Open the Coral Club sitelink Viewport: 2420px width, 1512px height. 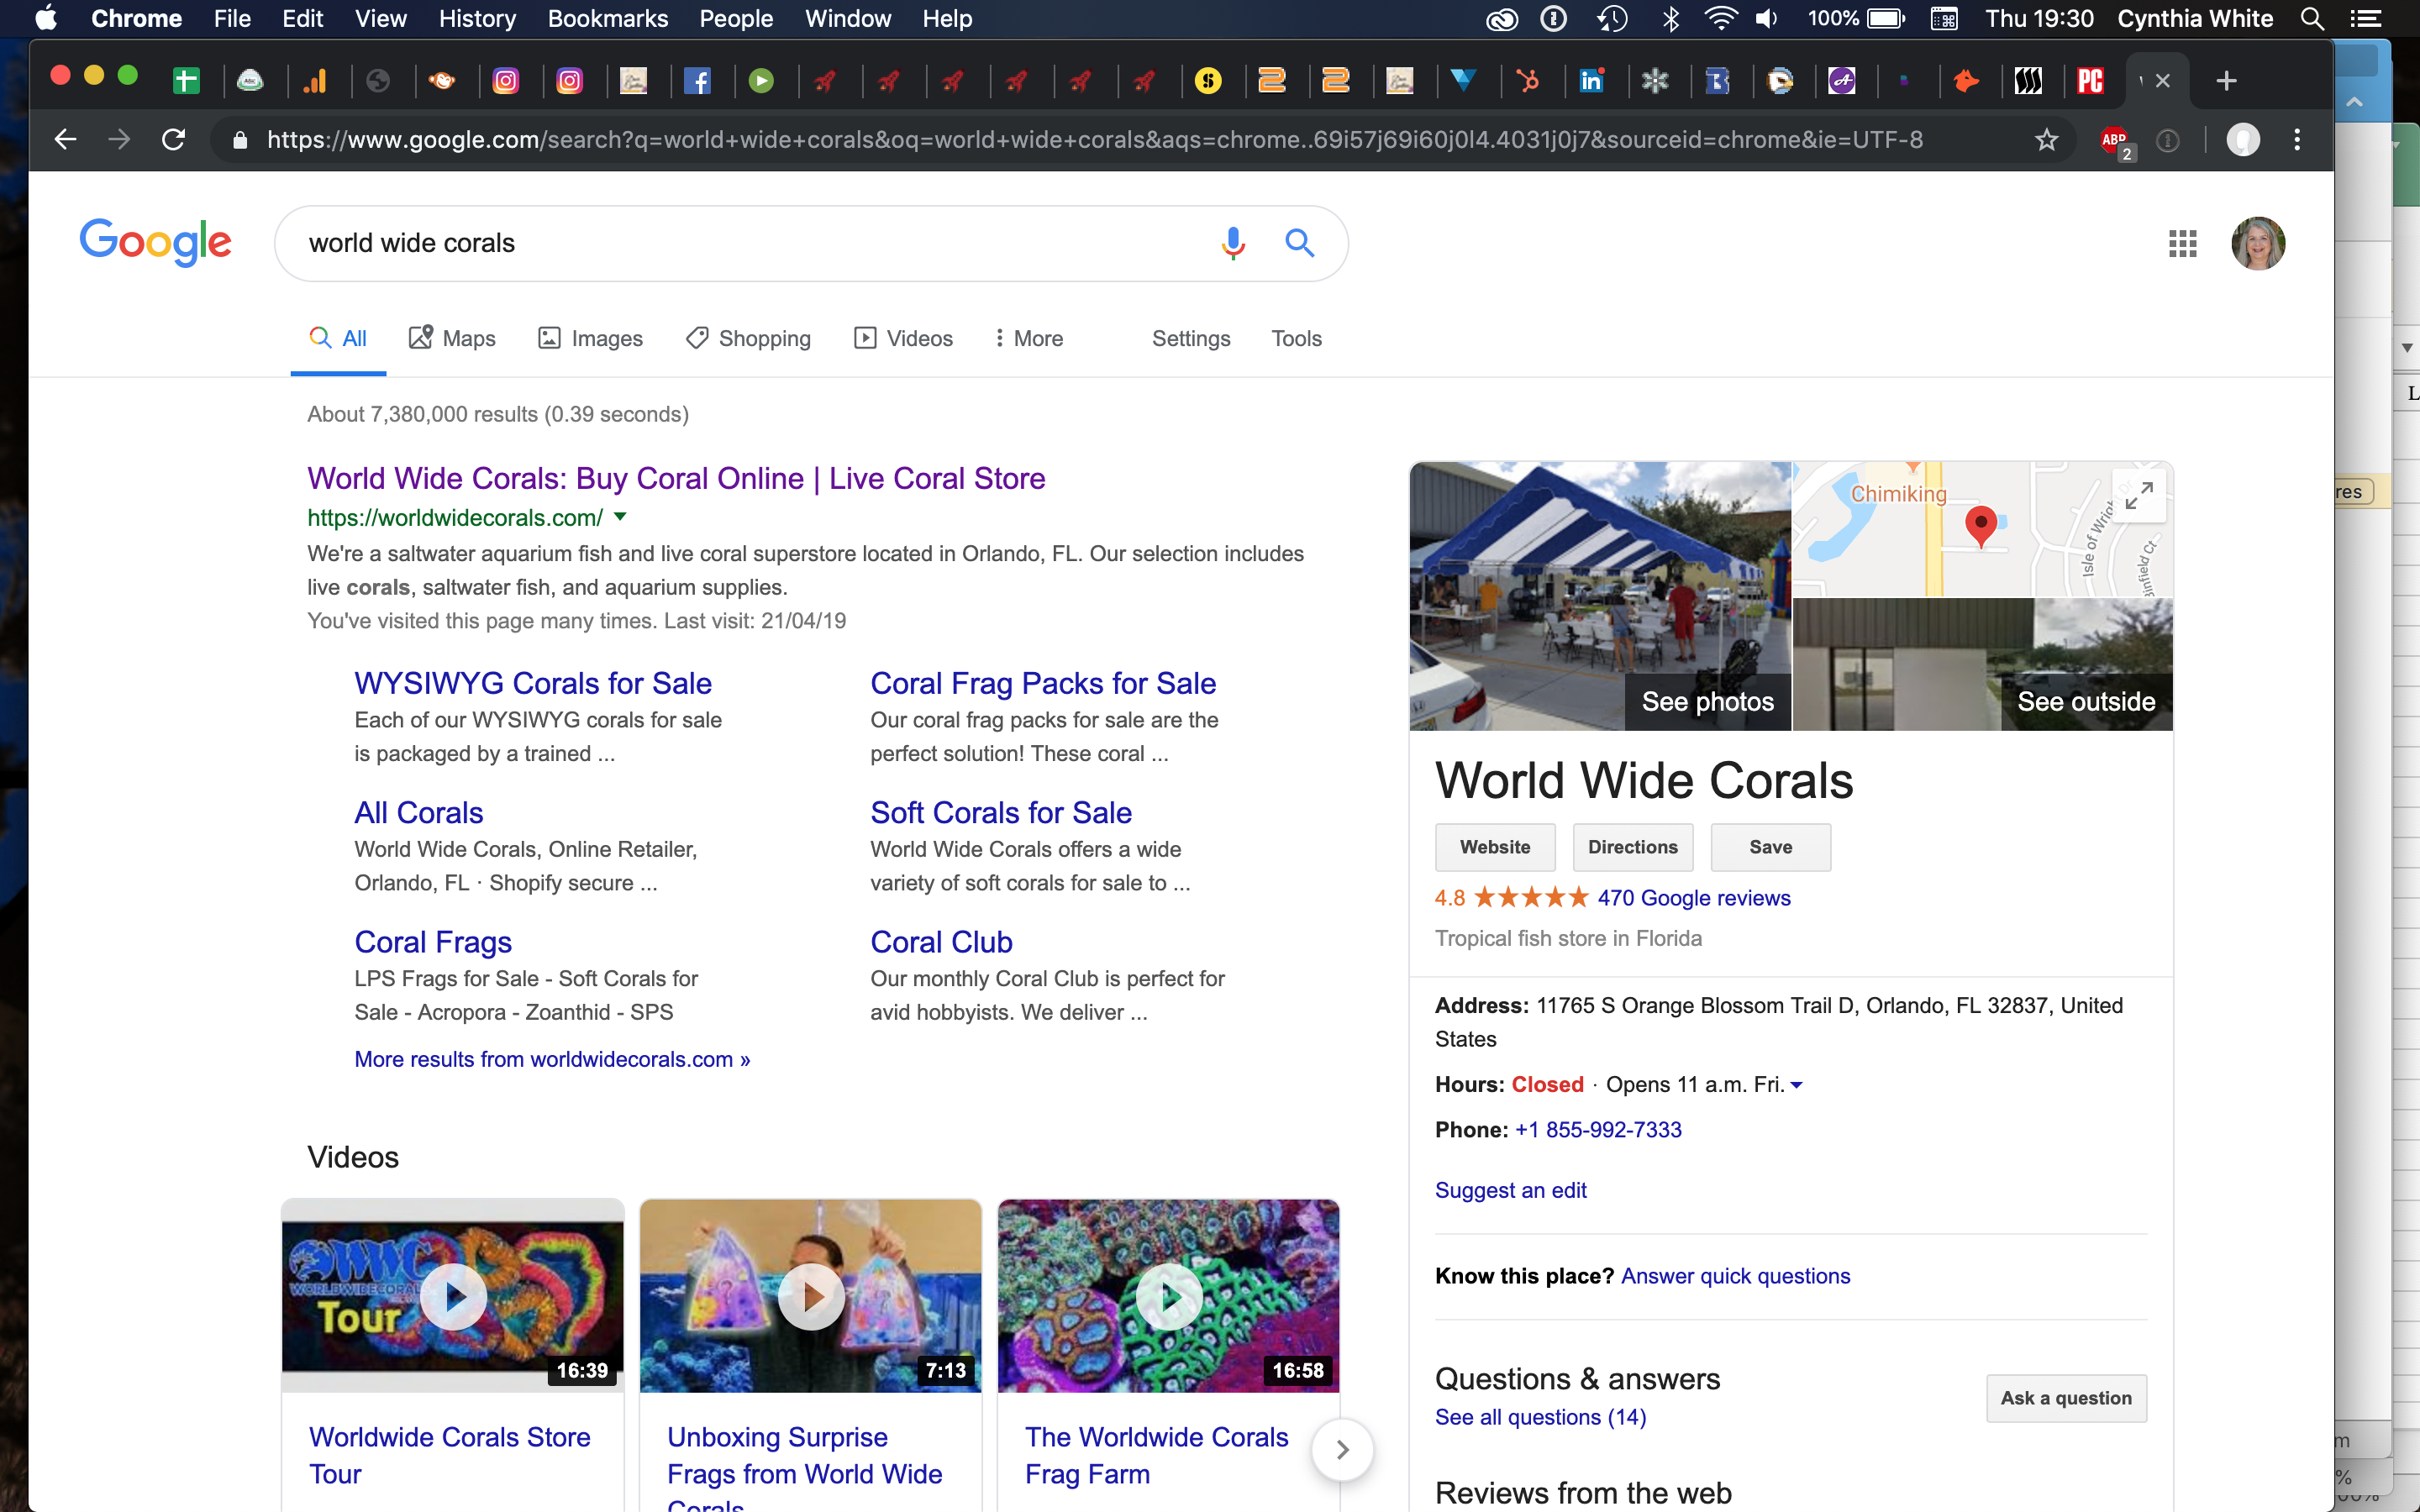[x=941, y=942]
